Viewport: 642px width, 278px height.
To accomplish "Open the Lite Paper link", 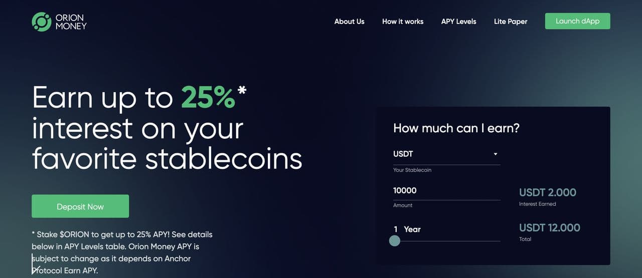I will 511,22.
